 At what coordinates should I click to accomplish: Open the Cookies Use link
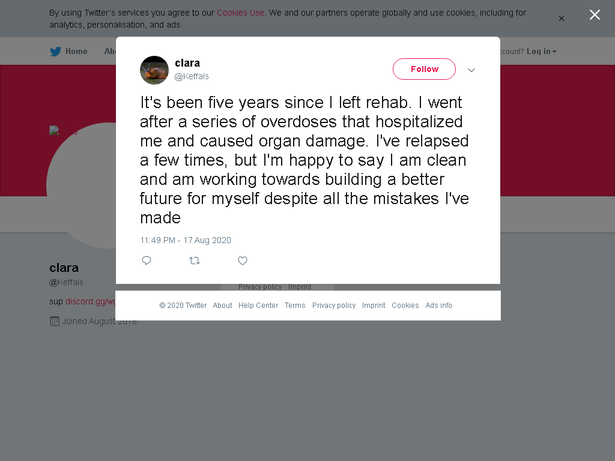click(x=240, y=13)
